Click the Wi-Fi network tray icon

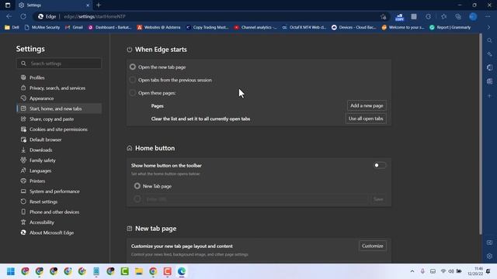click(x=443, y=271)
